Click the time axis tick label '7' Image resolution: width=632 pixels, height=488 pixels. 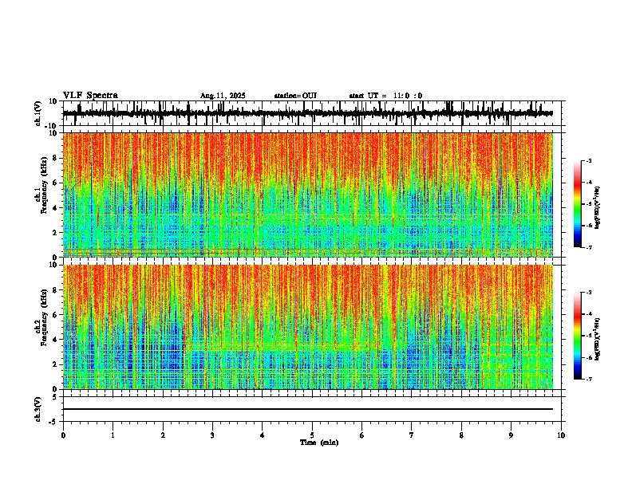click(412, 435)
